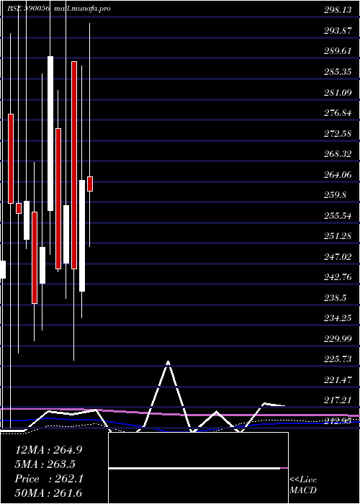Click the 247.02 price axis label
Image resolution: width=360 pixels, height=504 pixels.
[x=338, y=257]
